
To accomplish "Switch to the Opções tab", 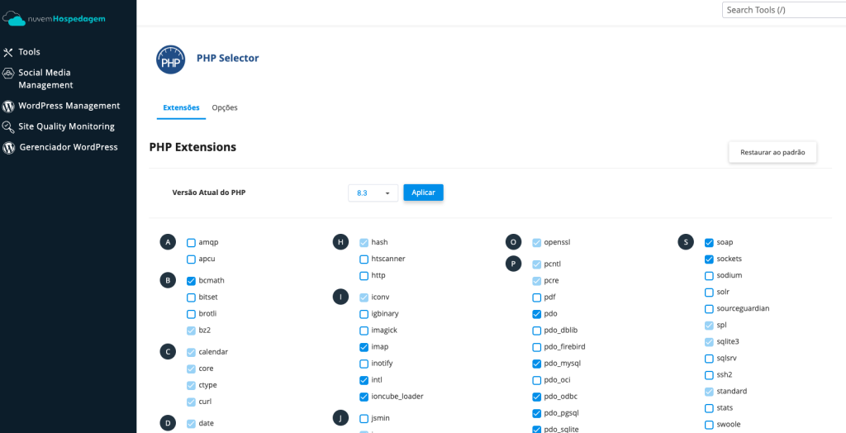I will (x=225, y=107).
